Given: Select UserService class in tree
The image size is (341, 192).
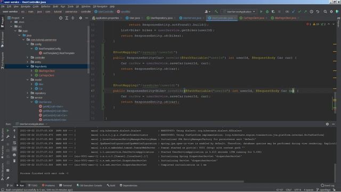Looking at the screenshot, I should pos(45,102).
